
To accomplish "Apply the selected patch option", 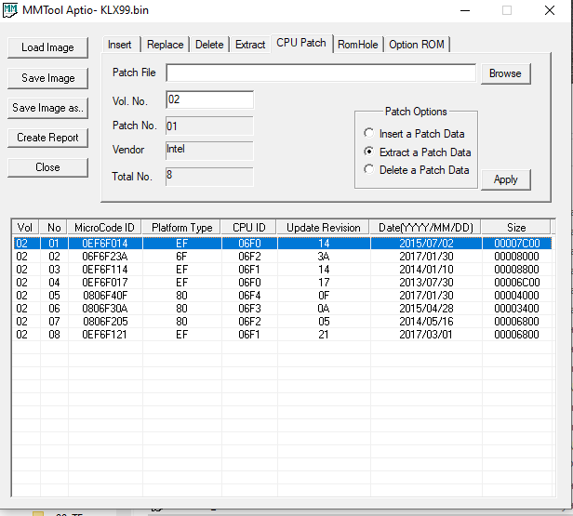I will point(505,179).
